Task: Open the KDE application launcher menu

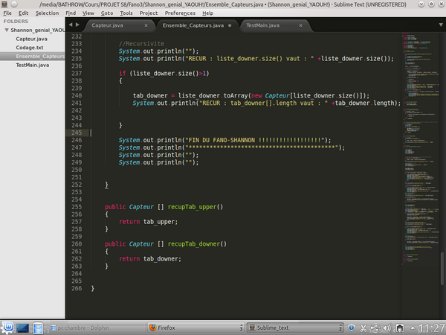Action: tap(8, 328)
